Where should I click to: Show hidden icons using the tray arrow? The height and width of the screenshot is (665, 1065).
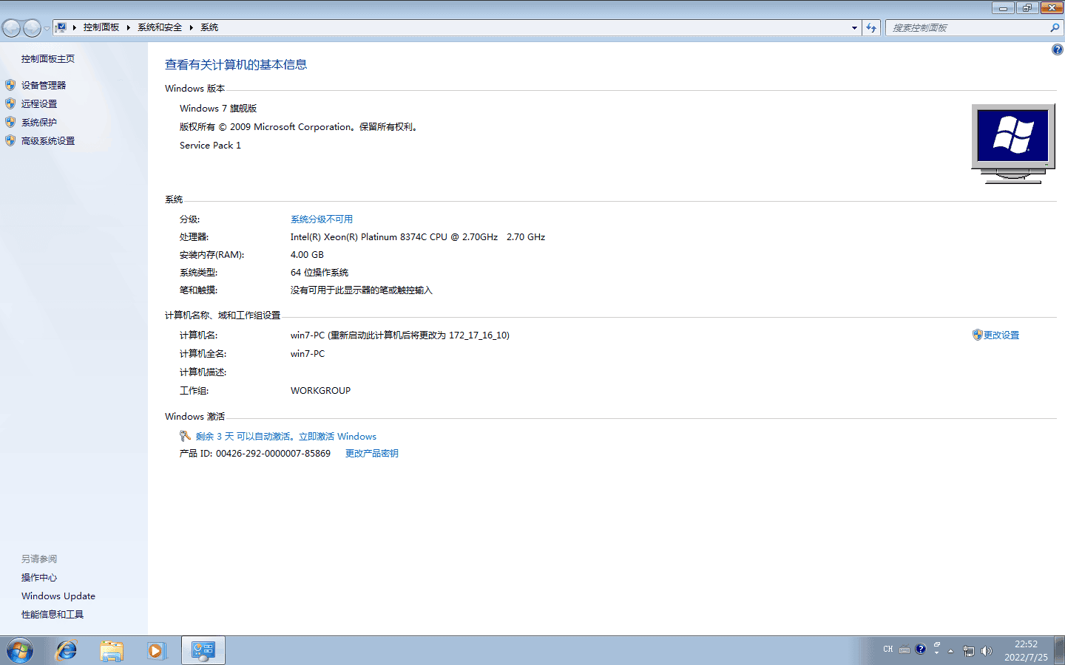point(951,651)
